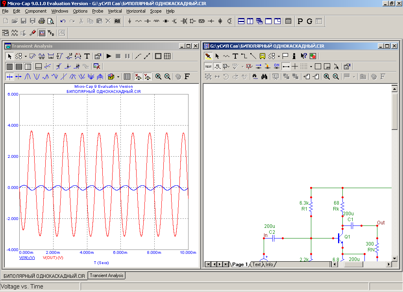The width and height of the screenshot is (403, 292).
Task: Expand the shapes dropdown arrow in the schematic toolbar
Action: (278, 56)
